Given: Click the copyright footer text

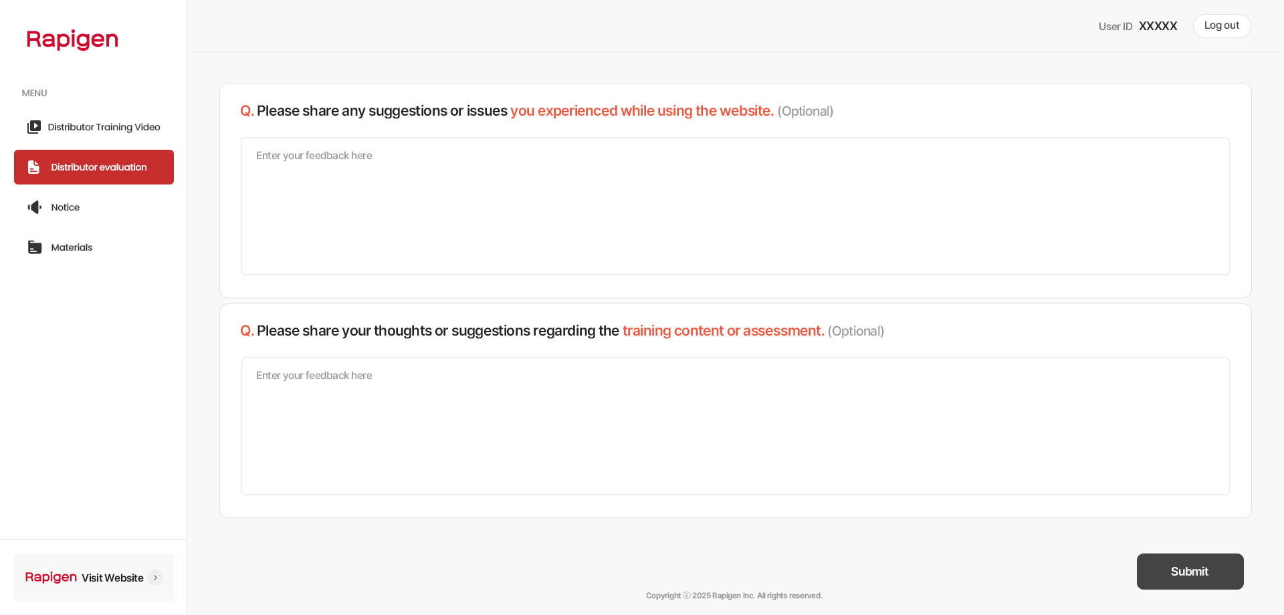Looking at the screenshot, I should pos(734,596).
